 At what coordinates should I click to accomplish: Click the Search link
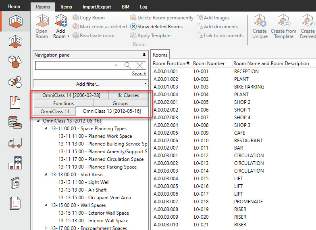pyautogui.click(x=139, y=74)
